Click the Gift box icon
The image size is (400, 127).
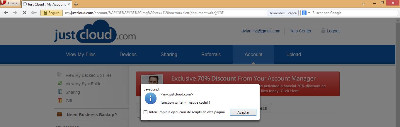pos(60,100)
